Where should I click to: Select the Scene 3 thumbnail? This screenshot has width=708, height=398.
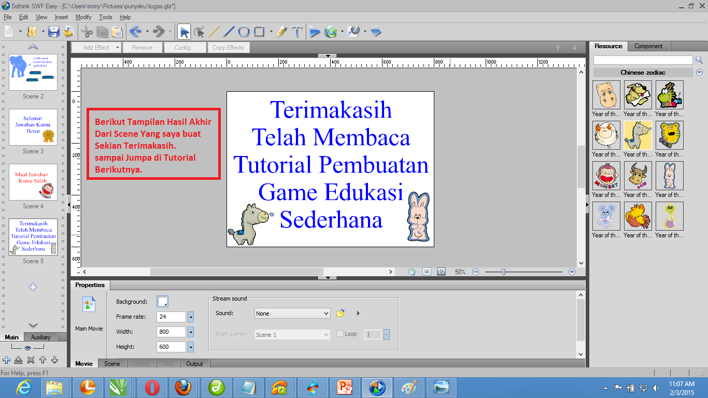pos(33,127)
